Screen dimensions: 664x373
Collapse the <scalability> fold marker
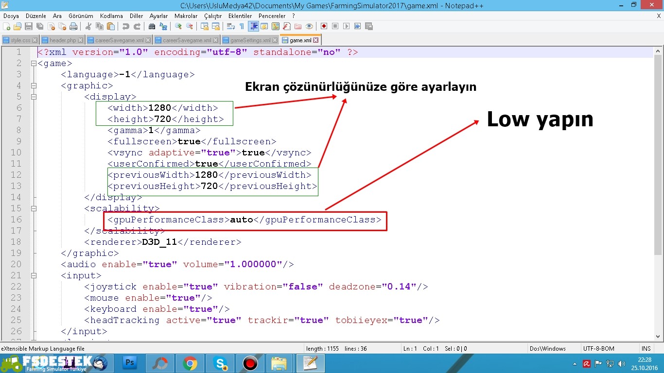point(34,209)
